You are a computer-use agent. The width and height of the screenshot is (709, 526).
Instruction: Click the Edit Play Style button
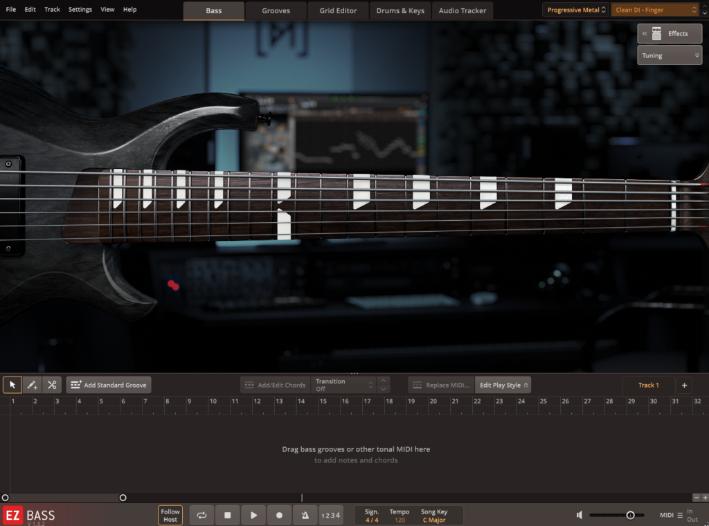click(x=503, y=385)
